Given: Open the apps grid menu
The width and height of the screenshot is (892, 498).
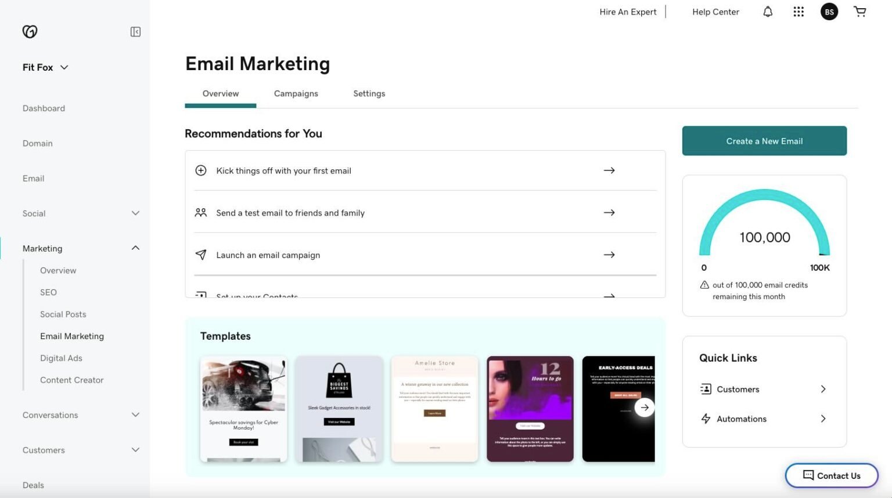Looking at the screenshot, I should coord(799,12).
